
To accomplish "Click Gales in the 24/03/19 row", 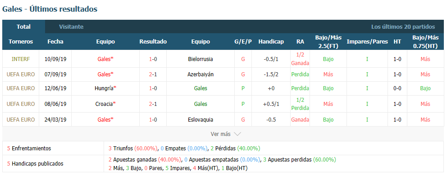I will 104,120.
